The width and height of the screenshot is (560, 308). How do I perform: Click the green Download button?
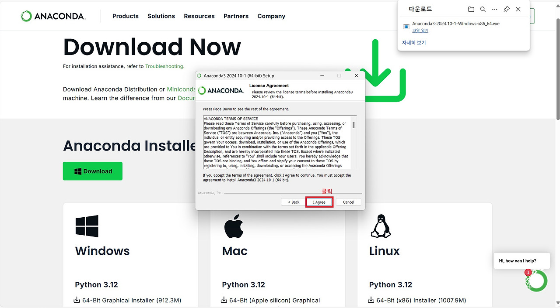point(93,171)
